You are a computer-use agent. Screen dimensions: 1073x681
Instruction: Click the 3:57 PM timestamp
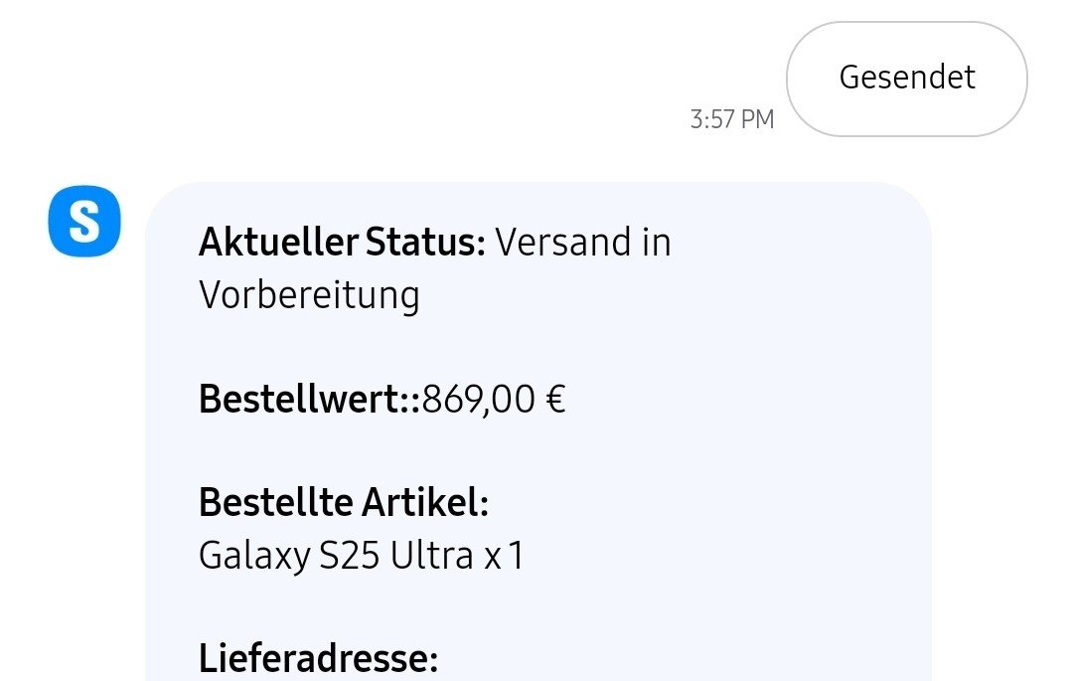tap(731, 120)
